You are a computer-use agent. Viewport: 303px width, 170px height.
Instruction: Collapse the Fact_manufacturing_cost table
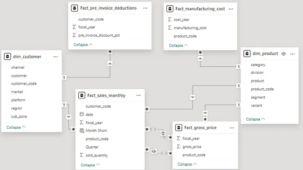179,46
